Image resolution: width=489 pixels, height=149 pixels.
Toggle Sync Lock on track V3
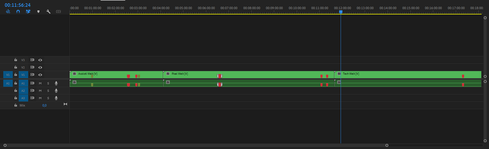tap(33, 60)
